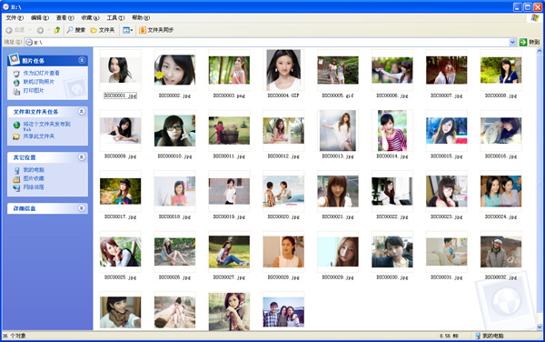Click the scrollbar up arrow

click(x=540, y=51)
